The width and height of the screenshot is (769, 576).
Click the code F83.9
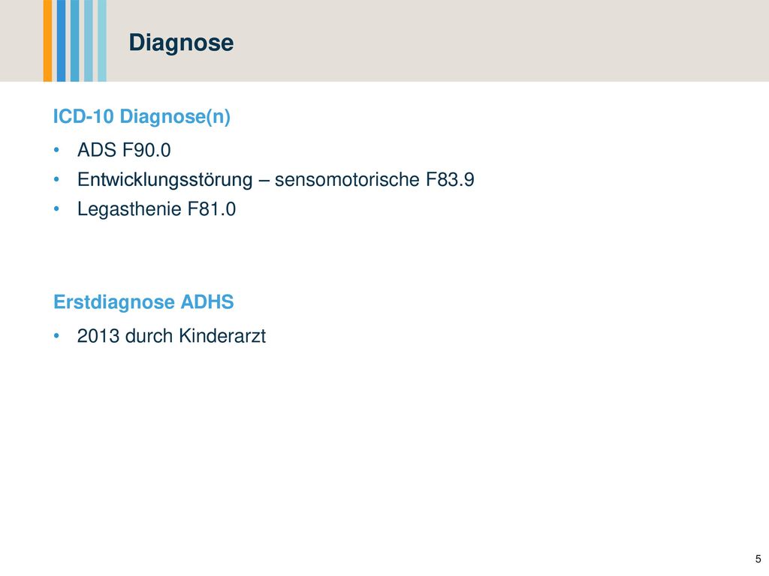pyautogui.click(x=450, y=180)
